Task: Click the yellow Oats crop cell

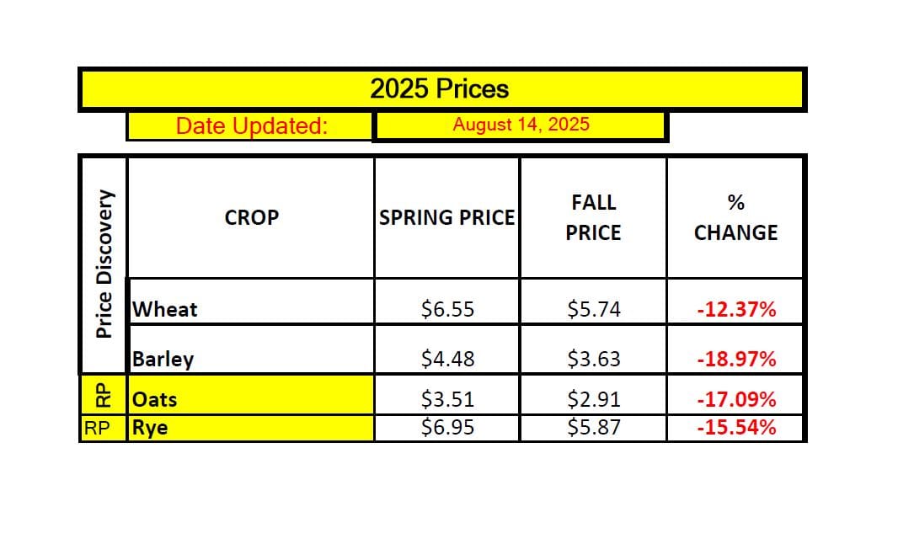Action: tap(250, 397)
